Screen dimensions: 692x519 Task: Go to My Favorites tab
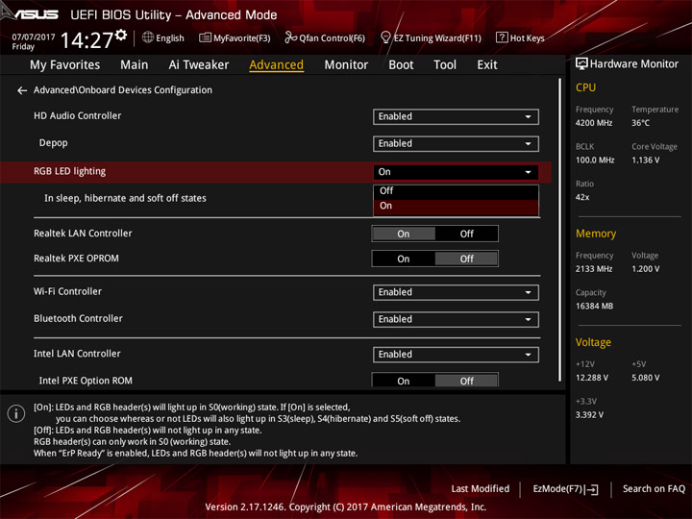pyautogui.click(x=65, y=65)
